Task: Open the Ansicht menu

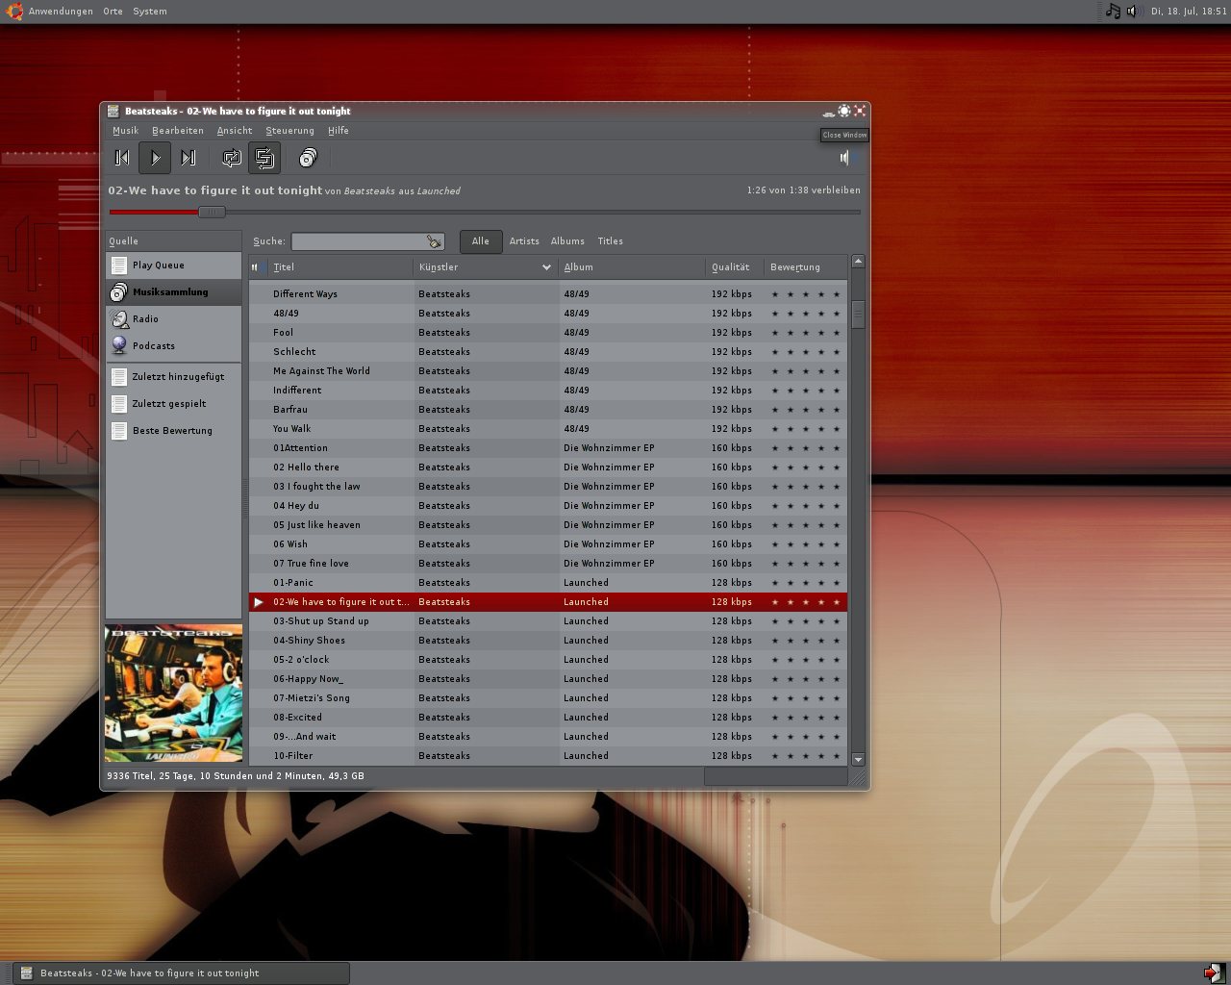Action: pos(235,131)
